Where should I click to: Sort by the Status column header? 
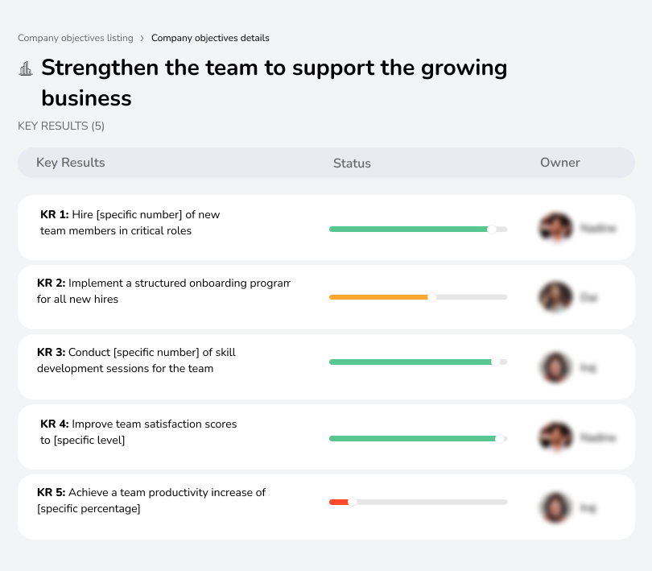(352, 163)
